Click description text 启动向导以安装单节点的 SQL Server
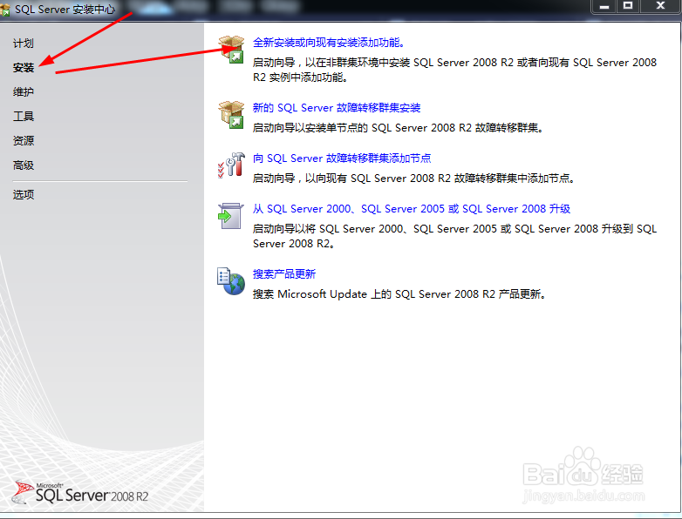 (398, 128)
